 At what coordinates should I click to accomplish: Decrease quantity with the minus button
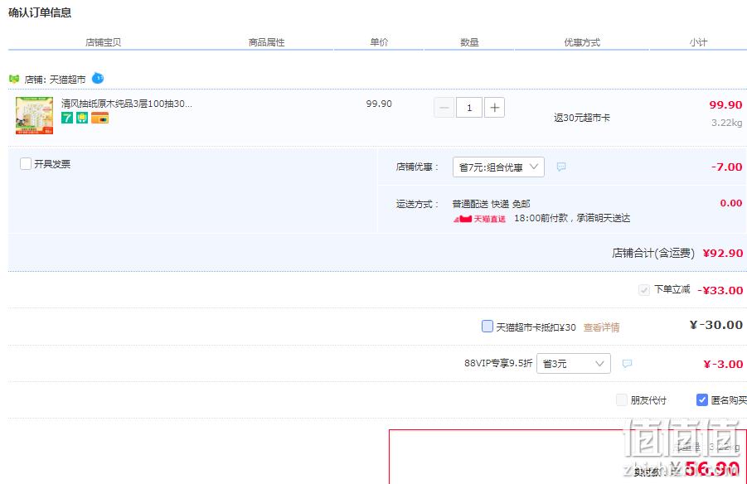point(444,108)
